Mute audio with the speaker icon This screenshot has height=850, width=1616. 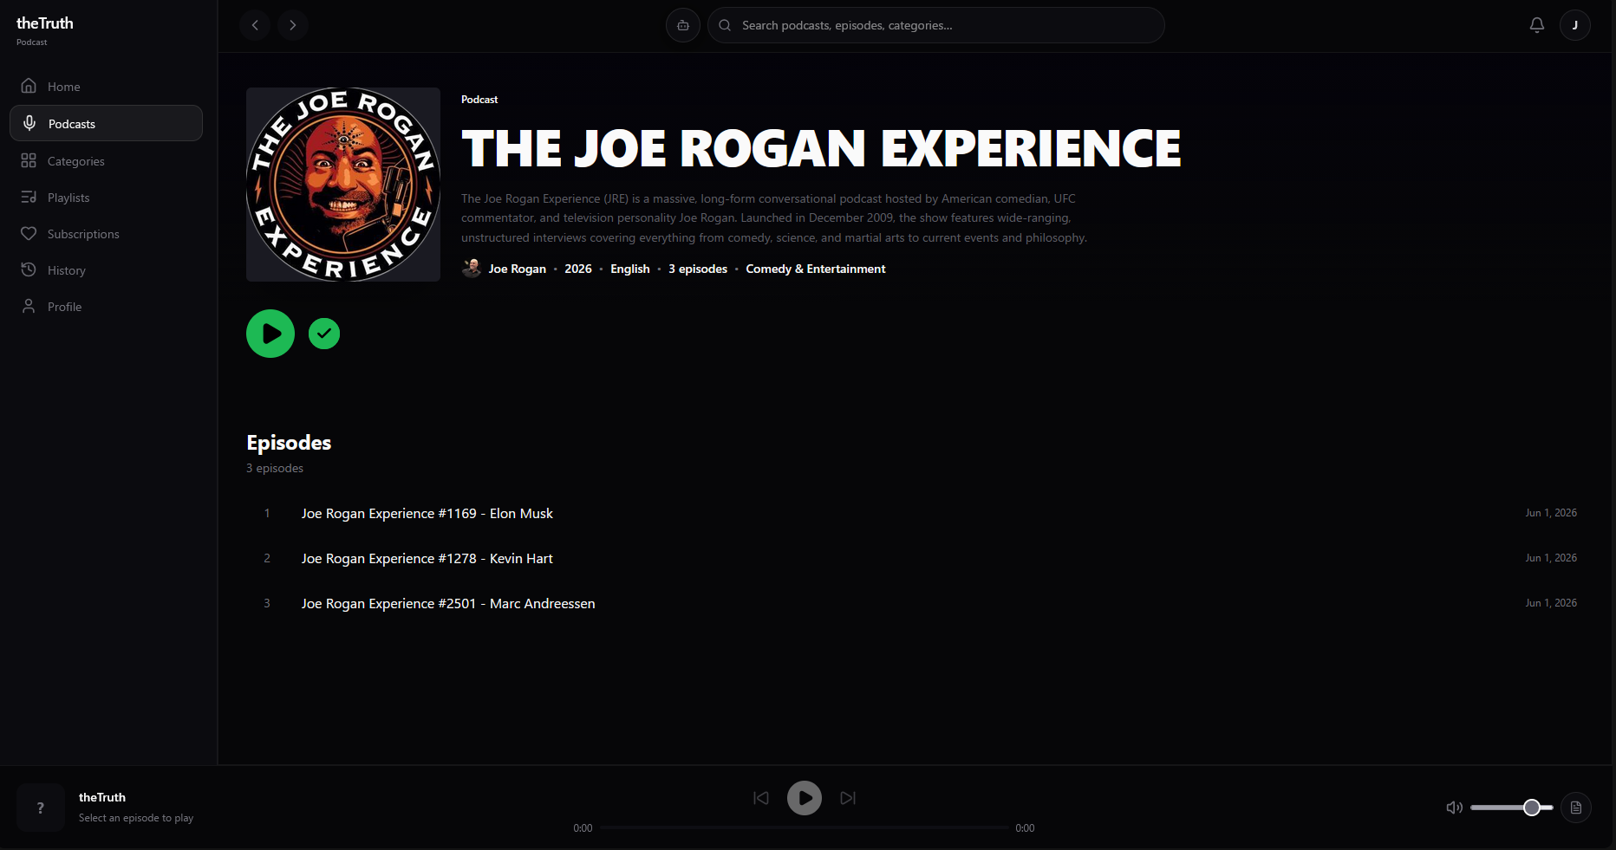click(1455, 808)
